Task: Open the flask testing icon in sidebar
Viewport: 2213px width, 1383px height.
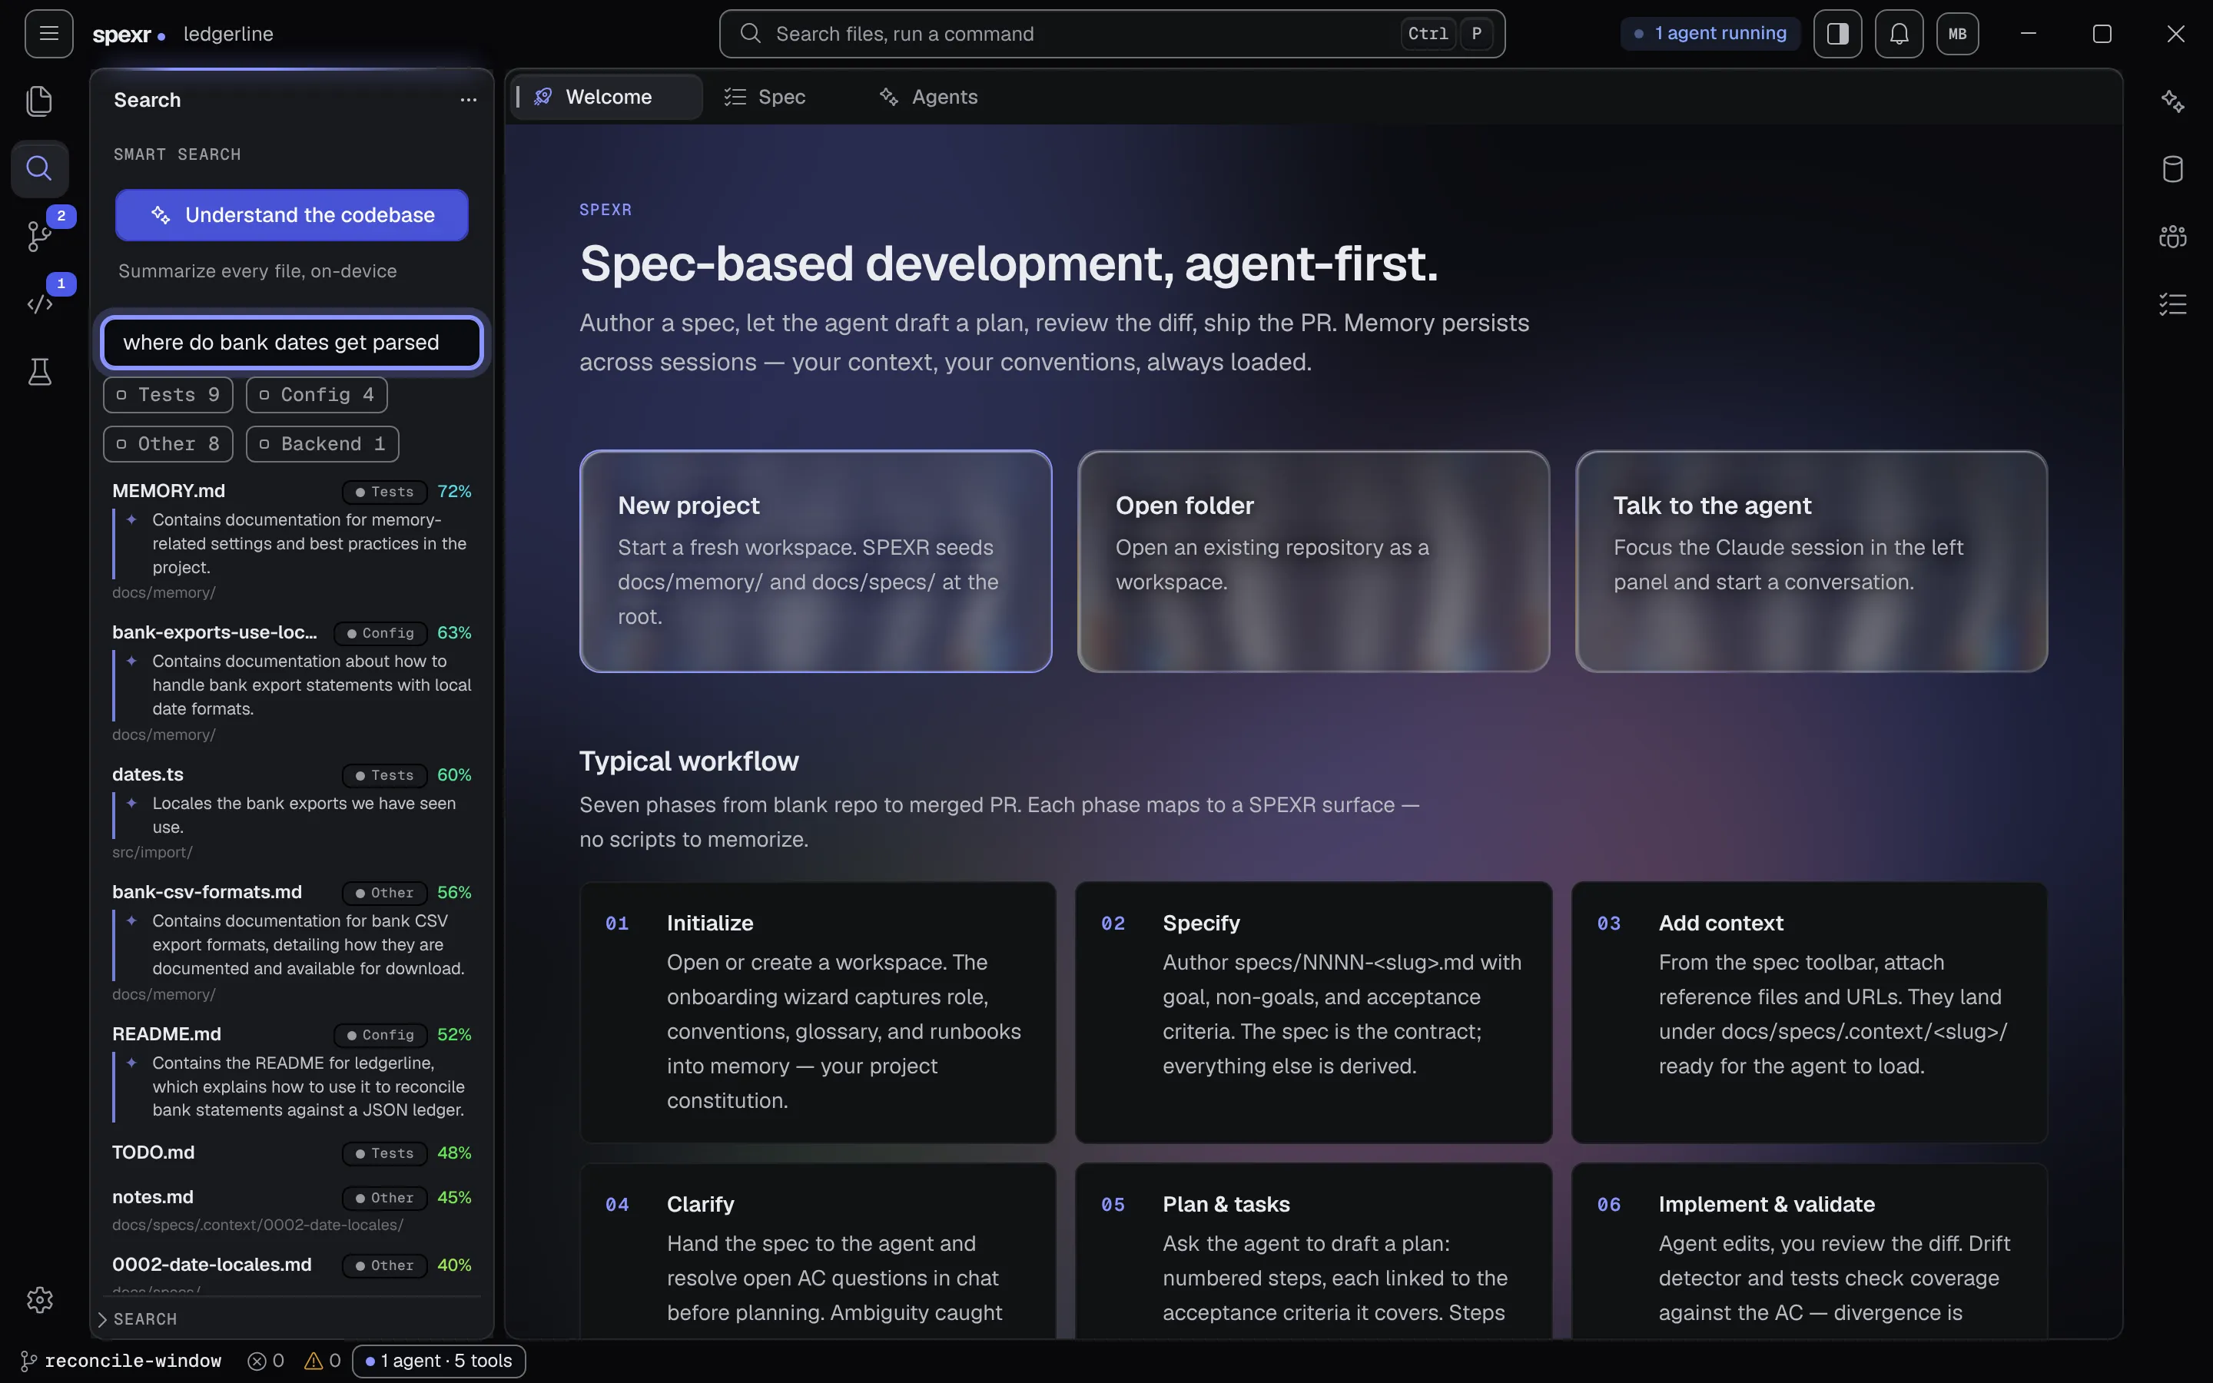Action: point(39,371)
